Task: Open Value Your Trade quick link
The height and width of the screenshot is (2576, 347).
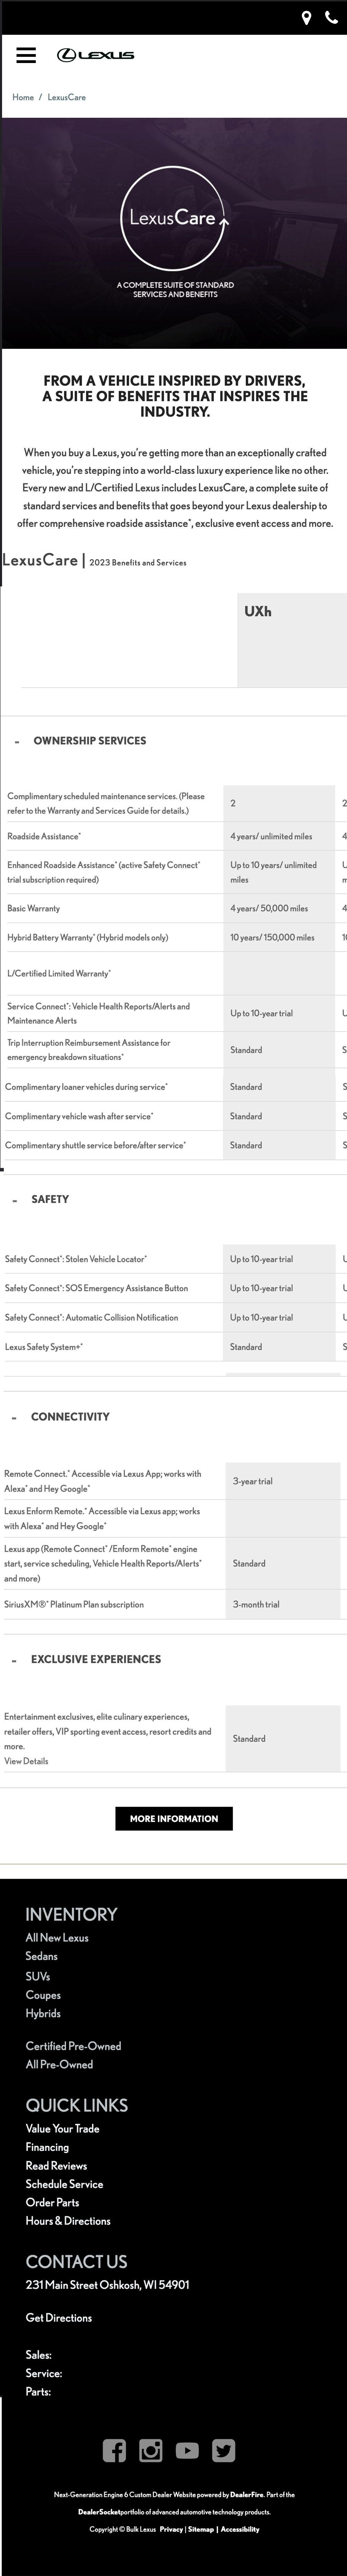Action: pyautogui.click(x=62, y=2128)
